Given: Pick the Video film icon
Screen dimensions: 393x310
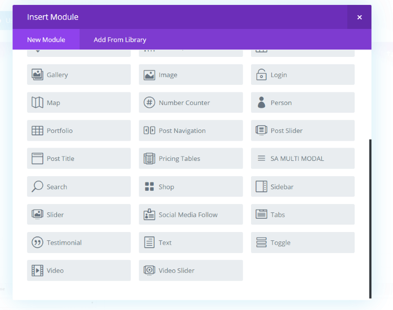Looking at the screenshot, I should [37, 270].
